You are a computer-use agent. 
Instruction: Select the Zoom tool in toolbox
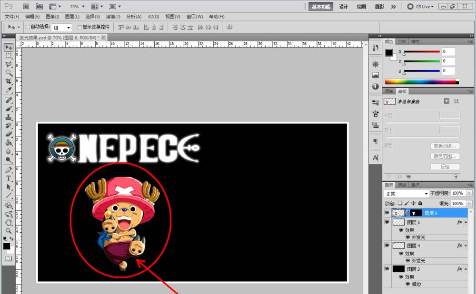[x=9, y=231]
